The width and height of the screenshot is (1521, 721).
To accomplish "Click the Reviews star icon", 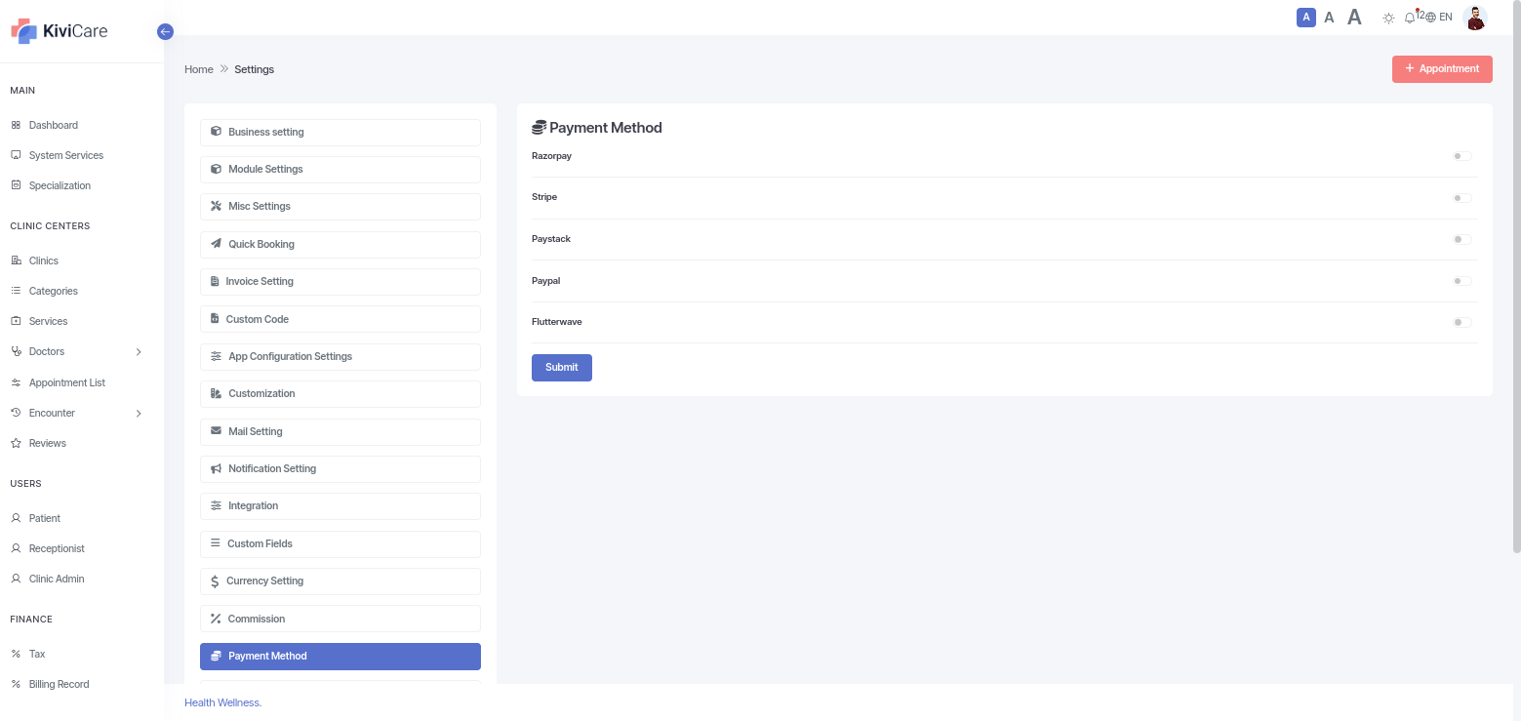I will tap(16, 443).
